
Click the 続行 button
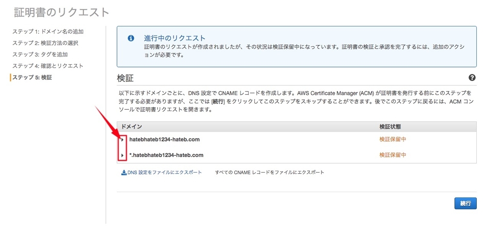(465, 204)
